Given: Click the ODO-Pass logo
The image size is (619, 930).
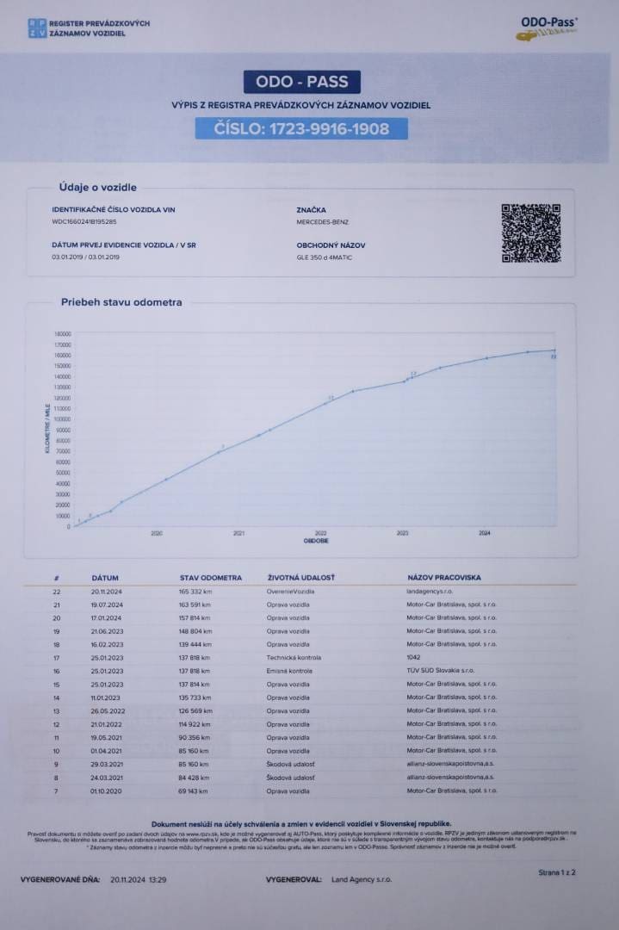Looking at the screenshot, I should click(546, 28).
